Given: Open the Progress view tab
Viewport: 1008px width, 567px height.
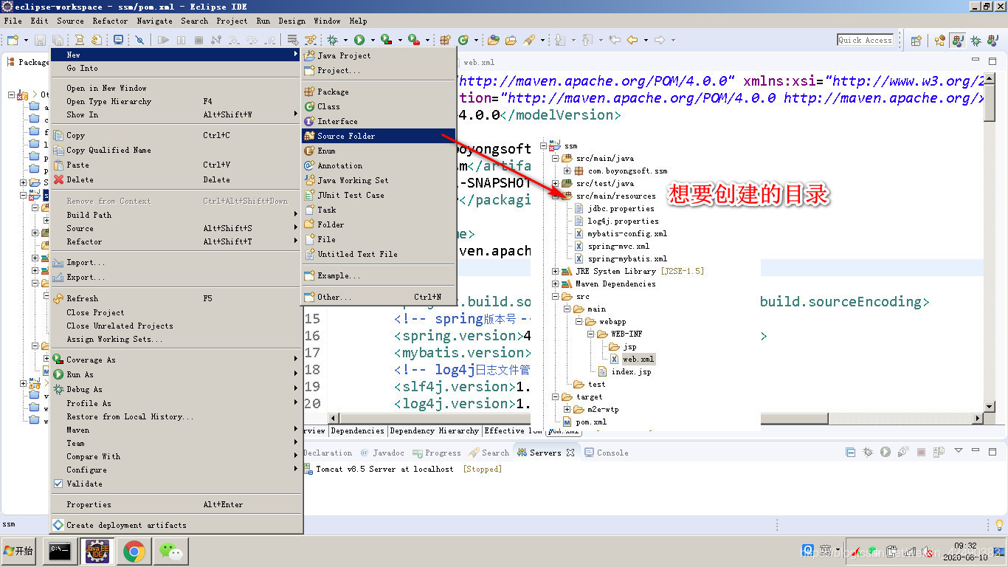Looking at the screenshot, I should tap(437, 453).
